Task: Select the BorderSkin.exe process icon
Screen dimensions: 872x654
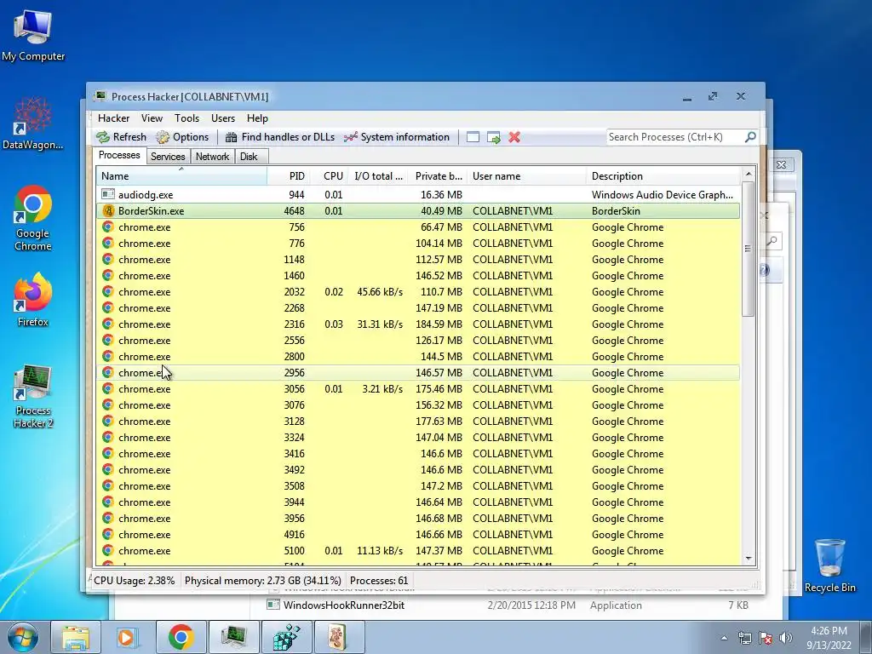Action: pos(108,211)
